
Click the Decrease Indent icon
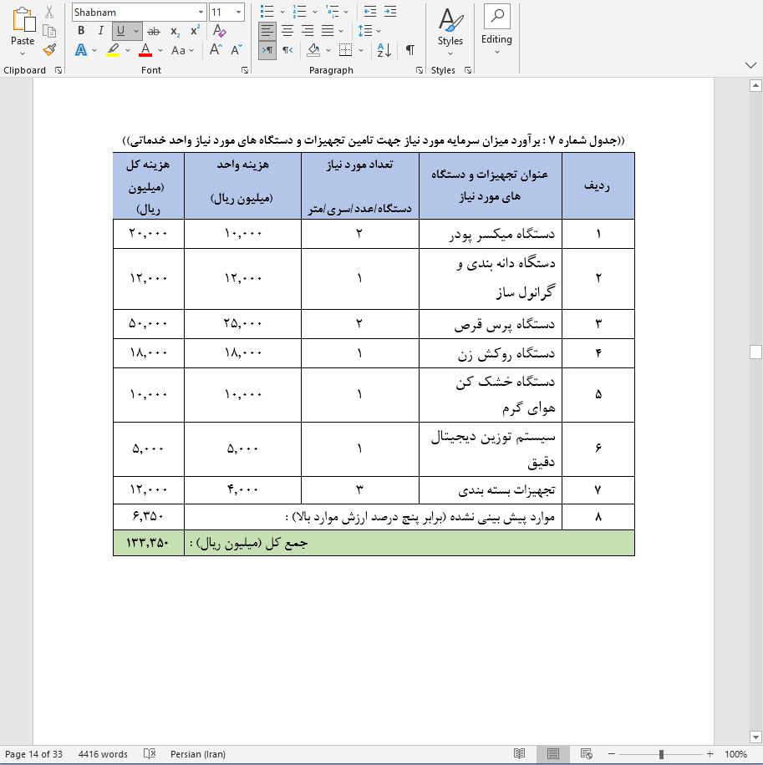[369, 12]
